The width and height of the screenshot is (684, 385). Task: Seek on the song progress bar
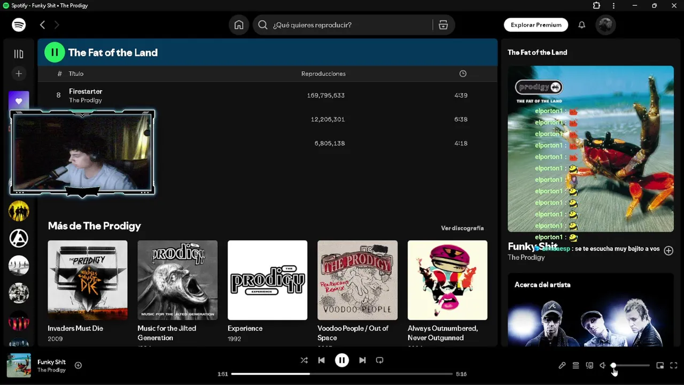click(342, 374)
